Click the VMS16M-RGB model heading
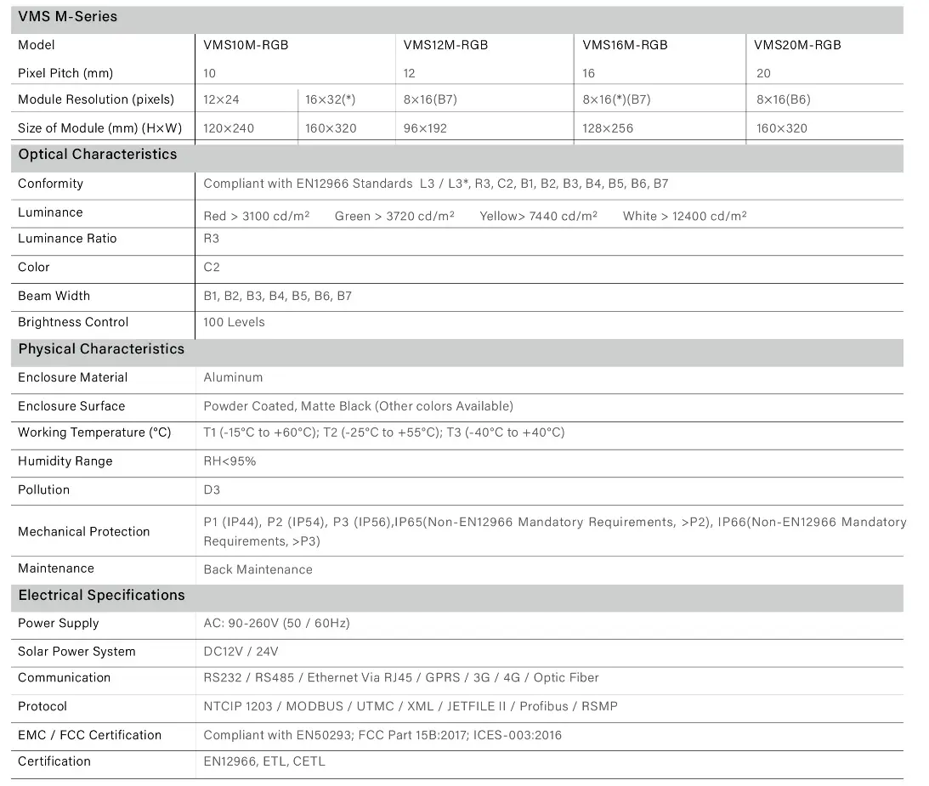929x786 pixels. point(625,45)
